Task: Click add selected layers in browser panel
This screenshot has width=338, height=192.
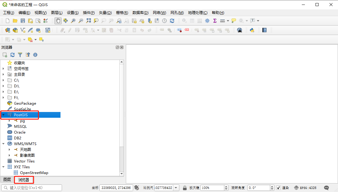Action: pos(5,55)
